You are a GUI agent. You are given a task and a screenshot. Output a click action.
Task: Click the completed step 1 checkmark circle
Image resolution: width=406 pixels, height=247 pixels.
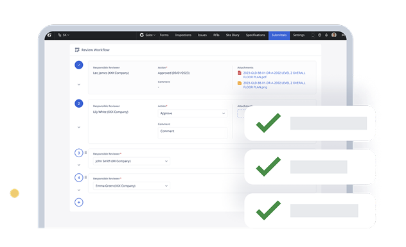tap(79, 65)
